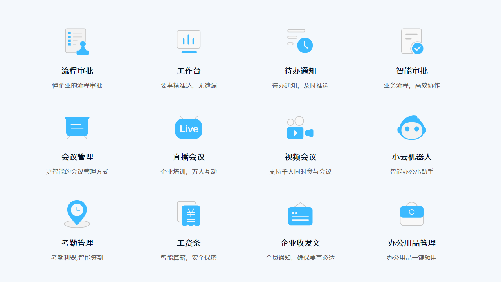
Task: Click the 企业收发文 title text
Action: click(x=300, y=243)
